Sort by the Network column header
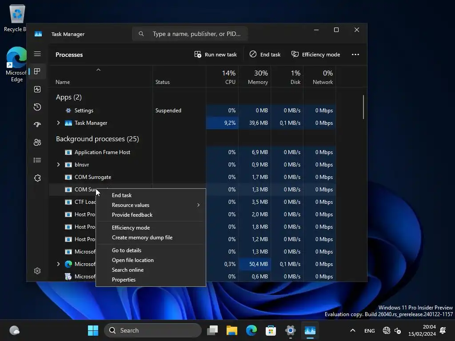The height and width of the screenshot is (341, 455). pos(320,76)
